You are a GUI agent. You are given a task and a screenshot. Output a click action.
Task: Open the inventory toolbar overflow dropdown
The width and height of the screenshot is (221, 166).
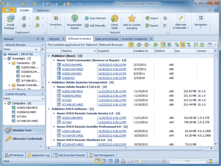coord(215,45)
